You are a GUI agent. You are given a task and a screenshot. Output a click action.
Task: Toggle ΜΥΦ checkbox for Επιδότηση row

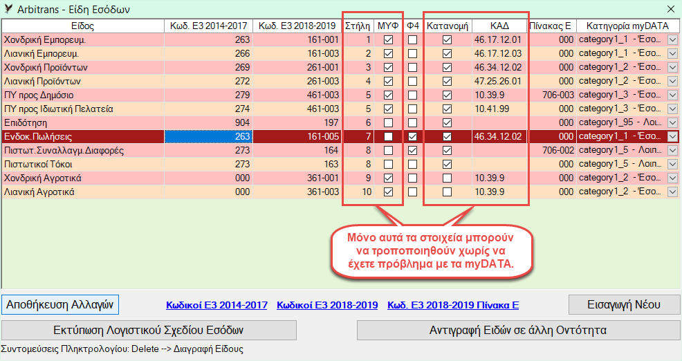tap(388, 123)
